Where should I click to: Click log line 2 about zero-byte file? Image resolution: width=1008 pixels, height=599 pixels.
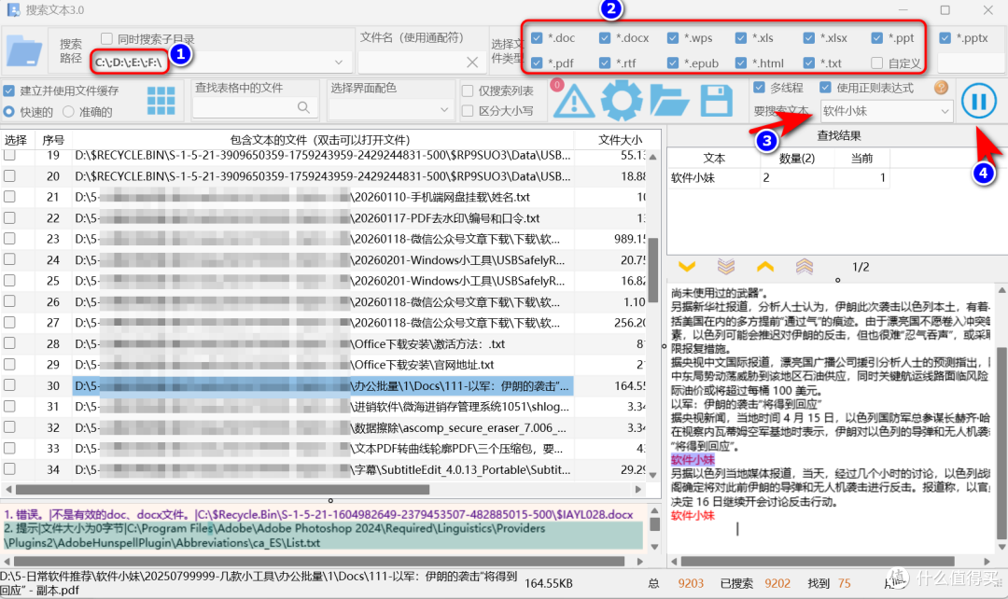(x=322, y=536)
